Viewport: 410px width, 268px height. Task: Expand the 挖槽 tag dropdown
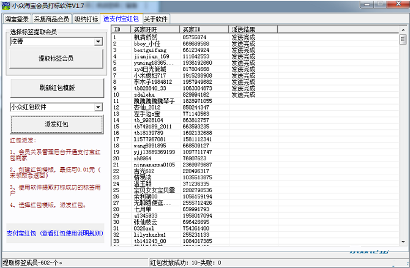pyautogui.click(x=99, y=42)
